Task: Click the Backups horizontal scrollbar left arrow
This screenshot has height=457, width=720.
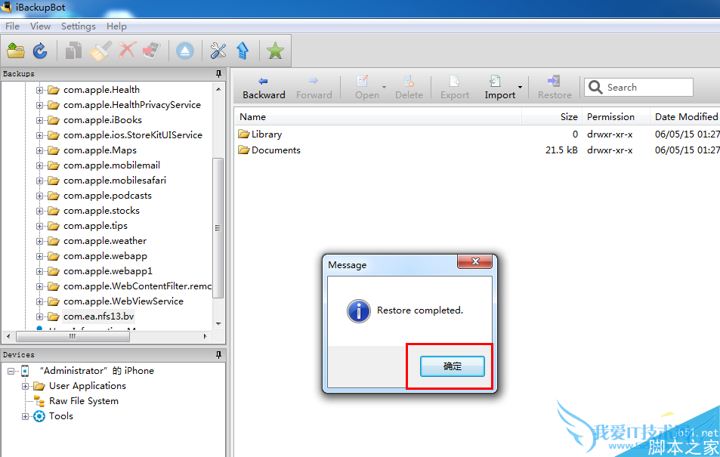Action: (x=8, y=337)
